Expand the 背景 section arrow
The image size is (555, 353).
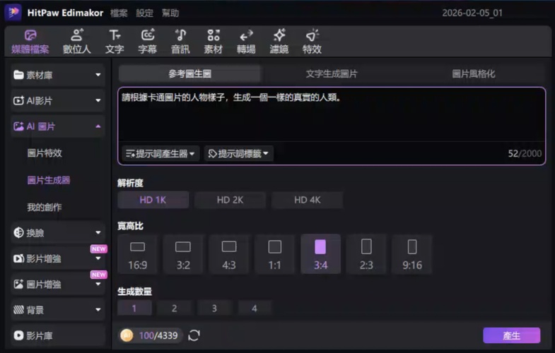point(98,310)
